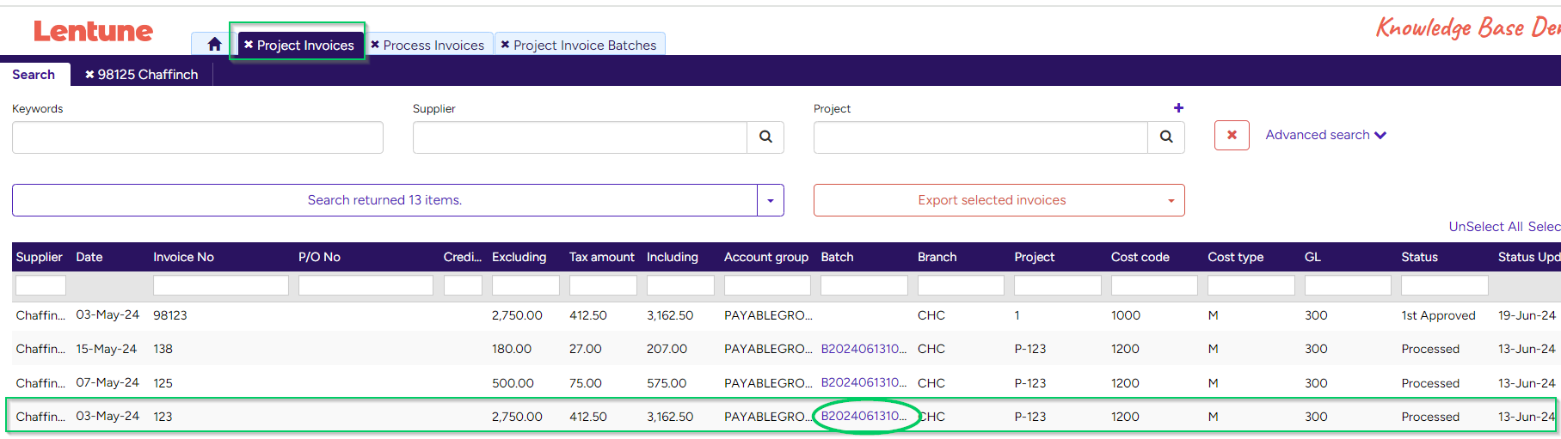
Task: Click the UnSelect All link
Action: tap(1485, 227)
